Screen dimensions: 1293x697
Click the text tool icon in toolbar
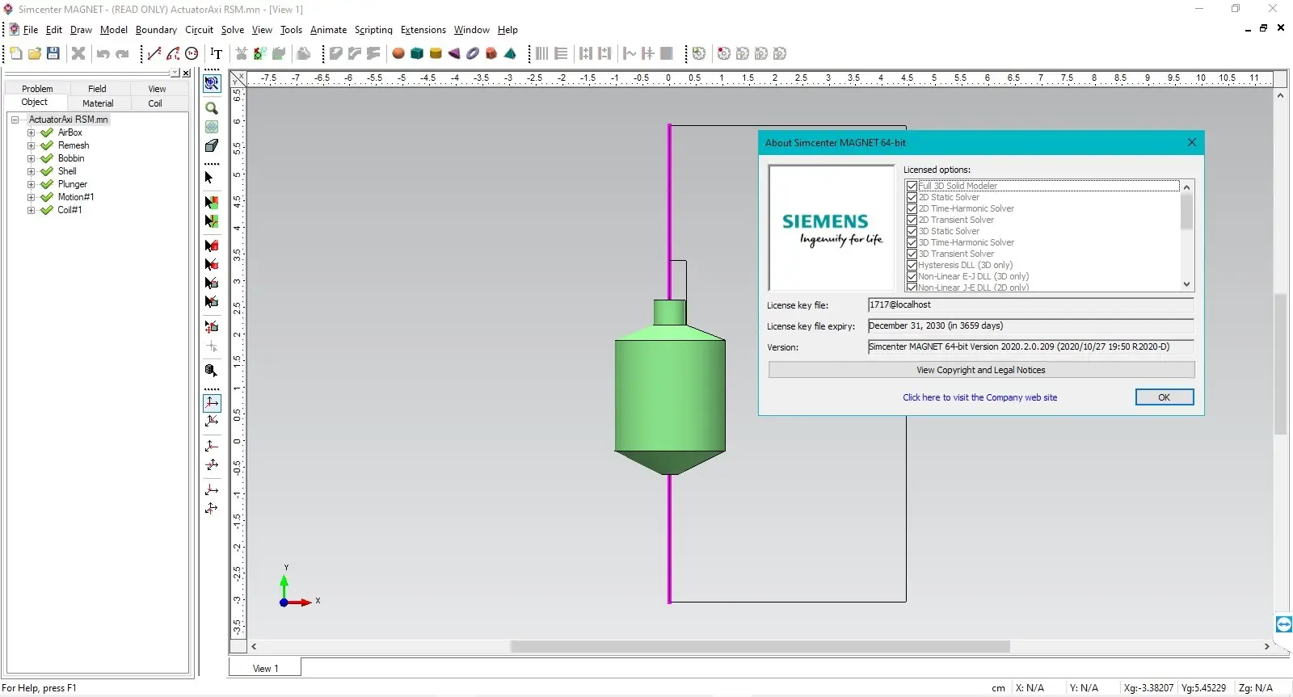[x=217, y=53]
